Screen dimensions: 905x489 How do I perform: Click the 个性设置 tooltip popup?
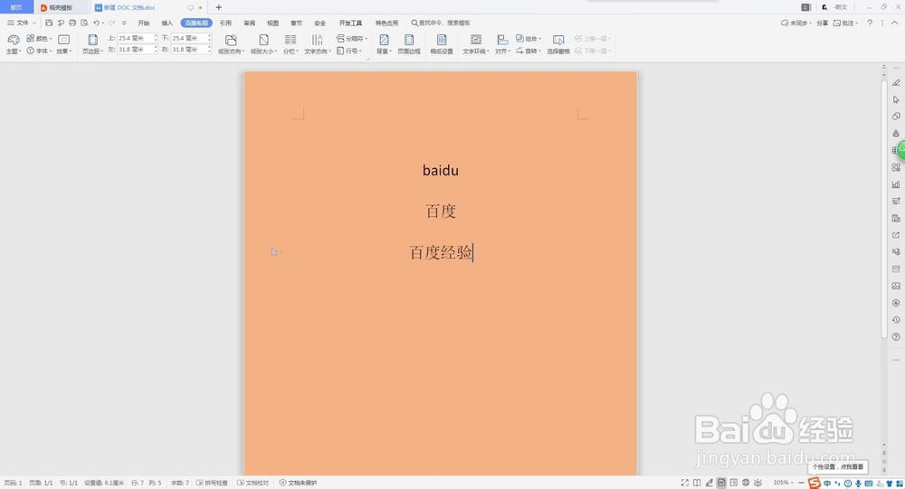[x=837, y=466]
